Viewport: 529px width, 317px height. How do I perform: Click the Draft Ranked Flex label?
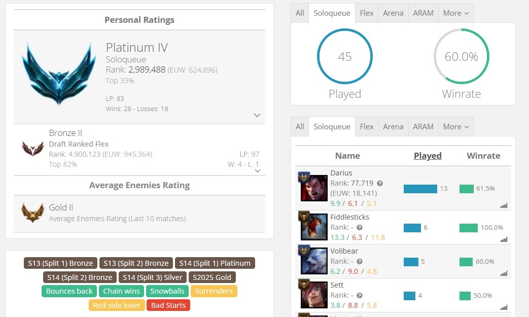[79, 144]
